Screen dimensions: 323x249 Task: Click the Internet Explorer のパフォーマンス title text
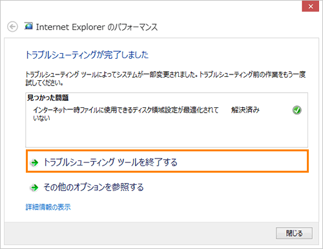click(x=97, y=27)
